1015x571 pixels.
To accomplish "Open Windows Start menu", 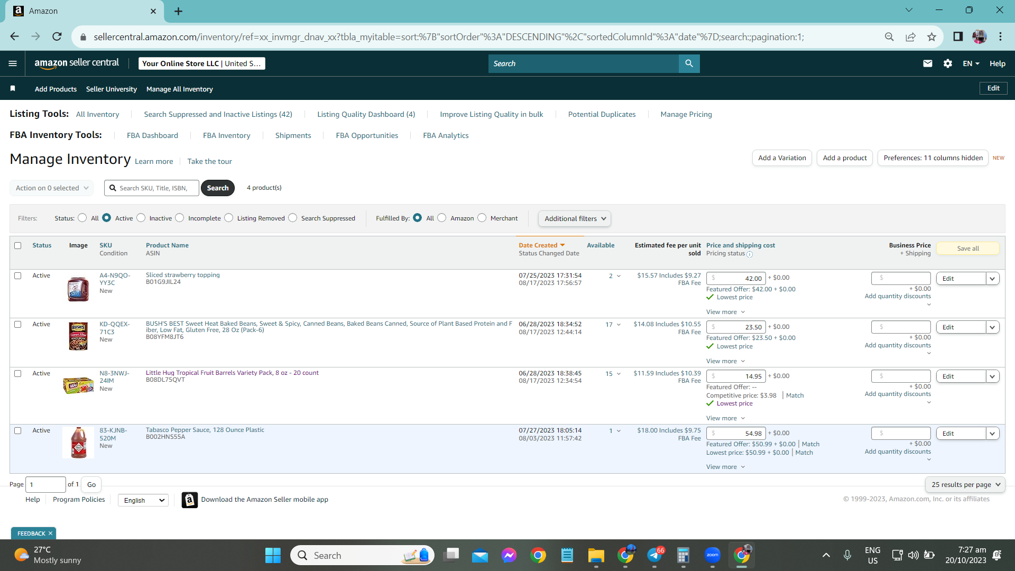I will 273,556.
